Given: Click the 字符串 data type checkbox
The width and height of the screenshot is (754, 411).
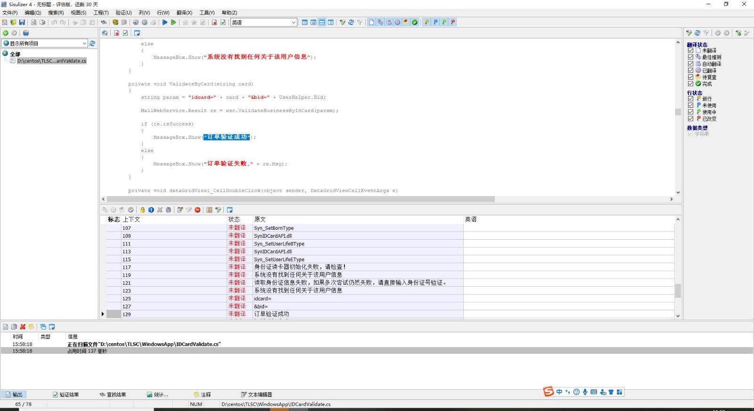Looking at the screenshot, I should (690, 134).
